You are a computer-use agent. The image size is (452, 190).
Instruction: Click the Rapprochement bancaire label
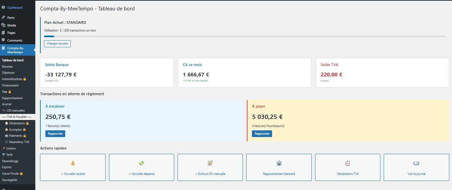279,174
